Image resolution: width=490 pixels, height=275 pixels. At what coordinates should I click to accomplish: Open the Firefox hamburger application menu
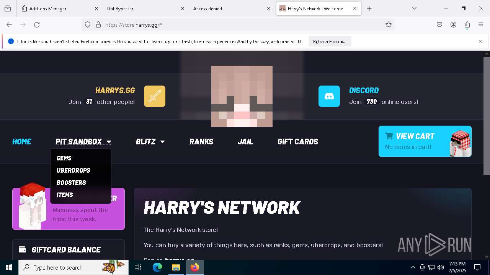[x=481, y=24]
